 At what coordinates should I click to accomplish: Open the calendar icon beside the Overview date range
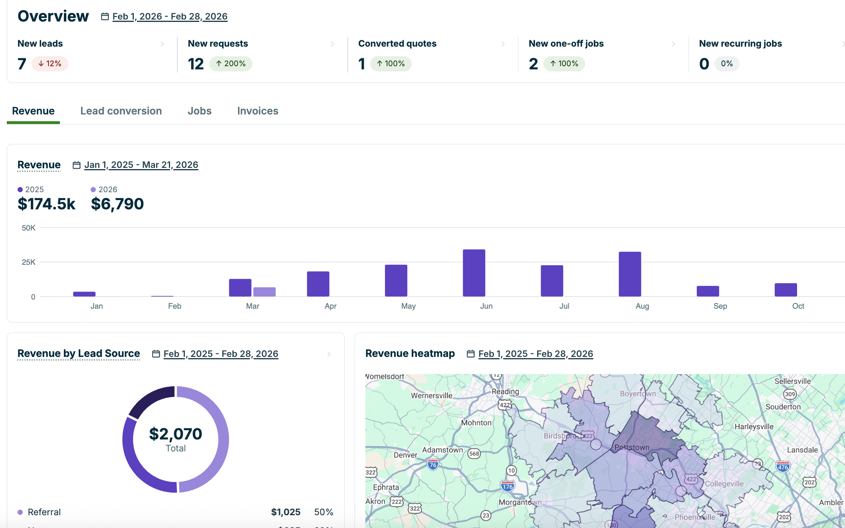coord(105,16)
